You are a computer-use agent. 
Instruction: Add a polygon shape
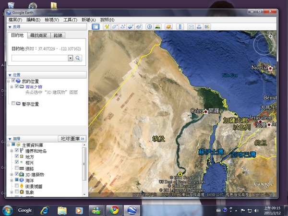[x=115, y=27]
